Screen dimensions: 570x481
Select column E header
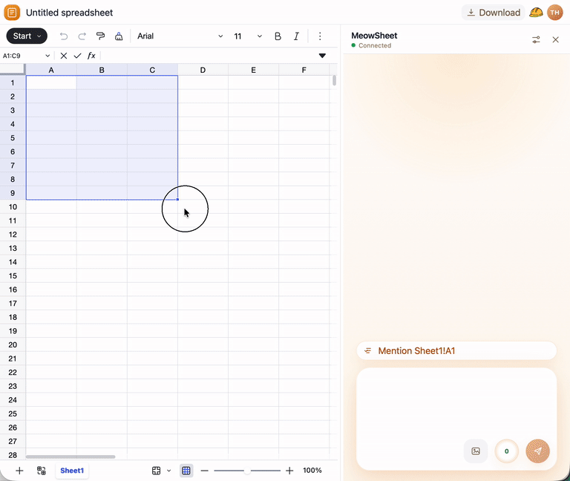[253, 70]
